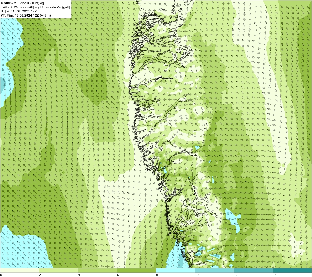Screen dimensions: 312x277
Task: Click the '12' scale label
Action: click(x=236, y=275)
